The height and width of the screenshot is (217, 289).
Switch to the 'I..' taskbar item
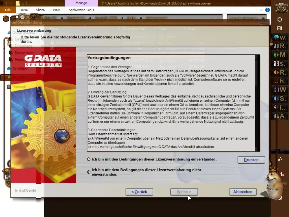[280, 107]
